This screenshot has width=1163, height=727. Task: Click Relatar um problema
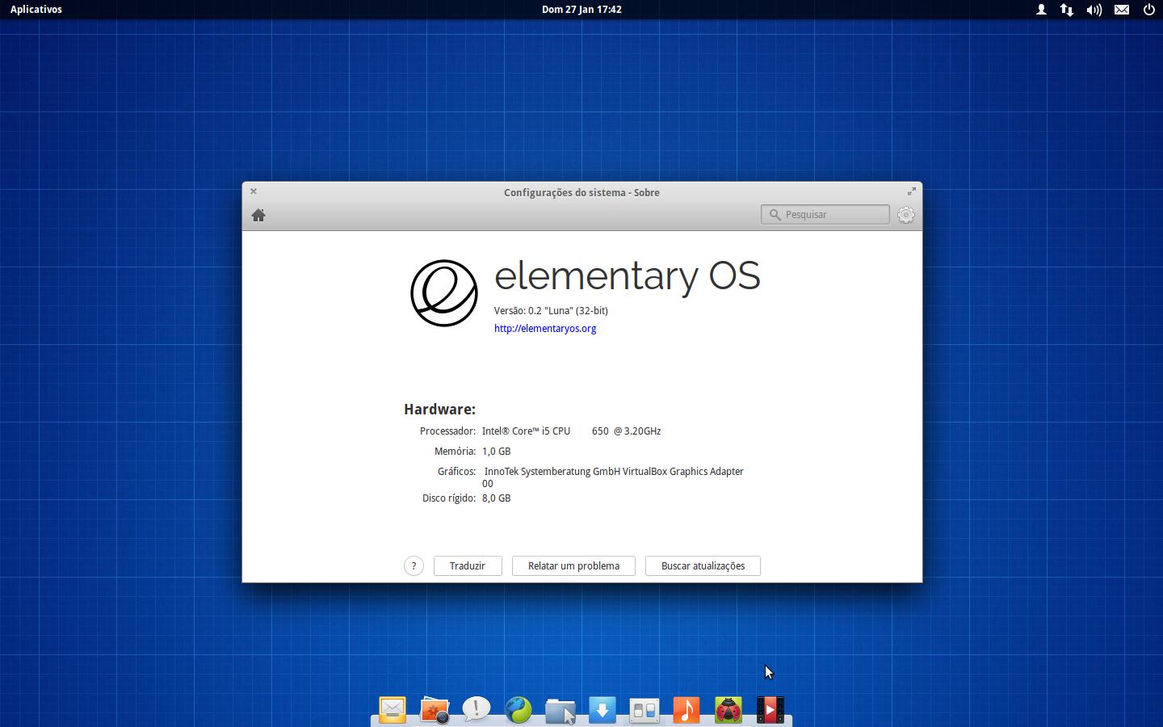[573, 565]
